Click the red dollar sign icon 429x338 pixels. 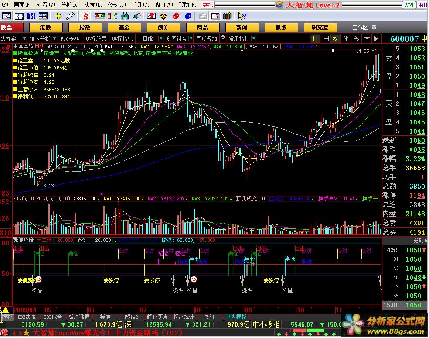pyautogui.click(x=85, y=16)
